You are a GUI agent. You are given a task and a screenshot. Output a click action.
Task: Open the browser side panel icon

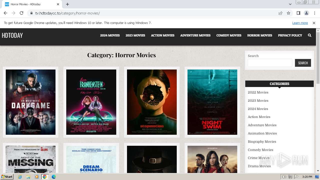point(298,13)
